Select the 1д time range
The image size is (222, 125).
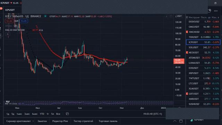click(8, 114)
